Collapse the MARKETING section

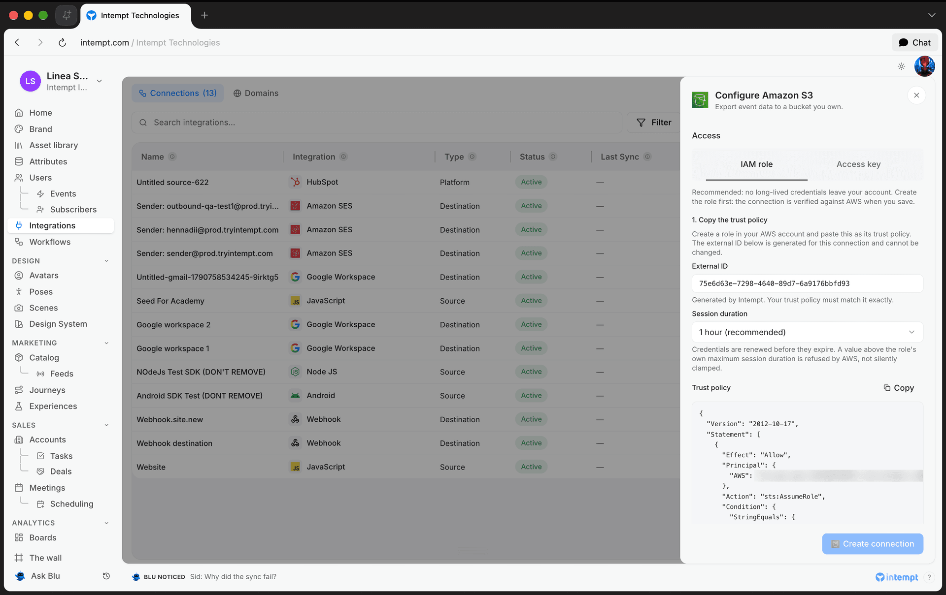106,343
